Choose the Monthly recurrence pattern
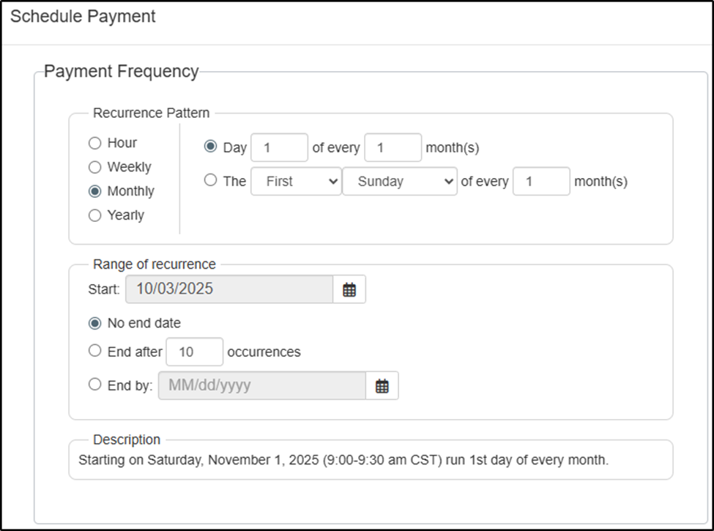 click(x=94, y=192)
